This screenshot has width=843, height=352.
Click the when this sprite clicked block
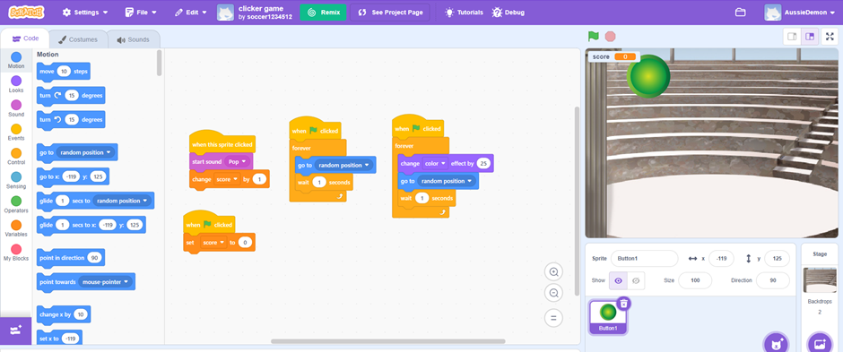222,142
